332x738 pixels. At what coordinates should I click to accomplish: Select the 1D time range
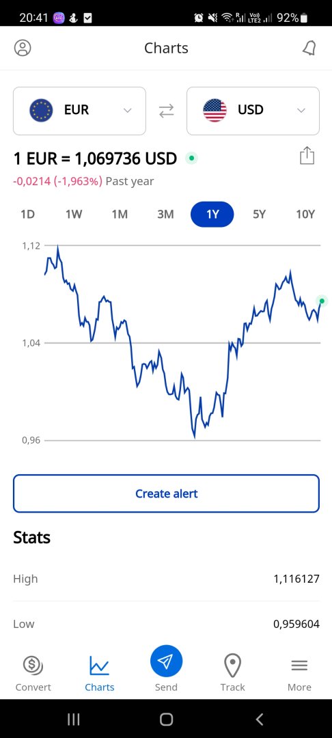pyautogui.click(x=28, y=215)
